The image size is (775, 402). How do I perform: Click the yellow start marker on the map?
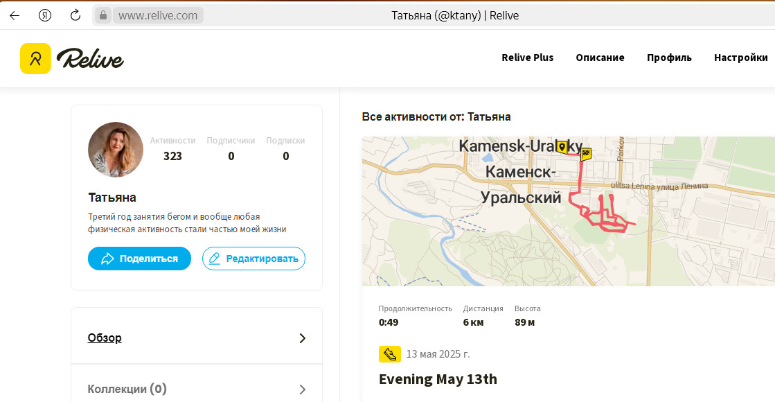pos(562,147)
